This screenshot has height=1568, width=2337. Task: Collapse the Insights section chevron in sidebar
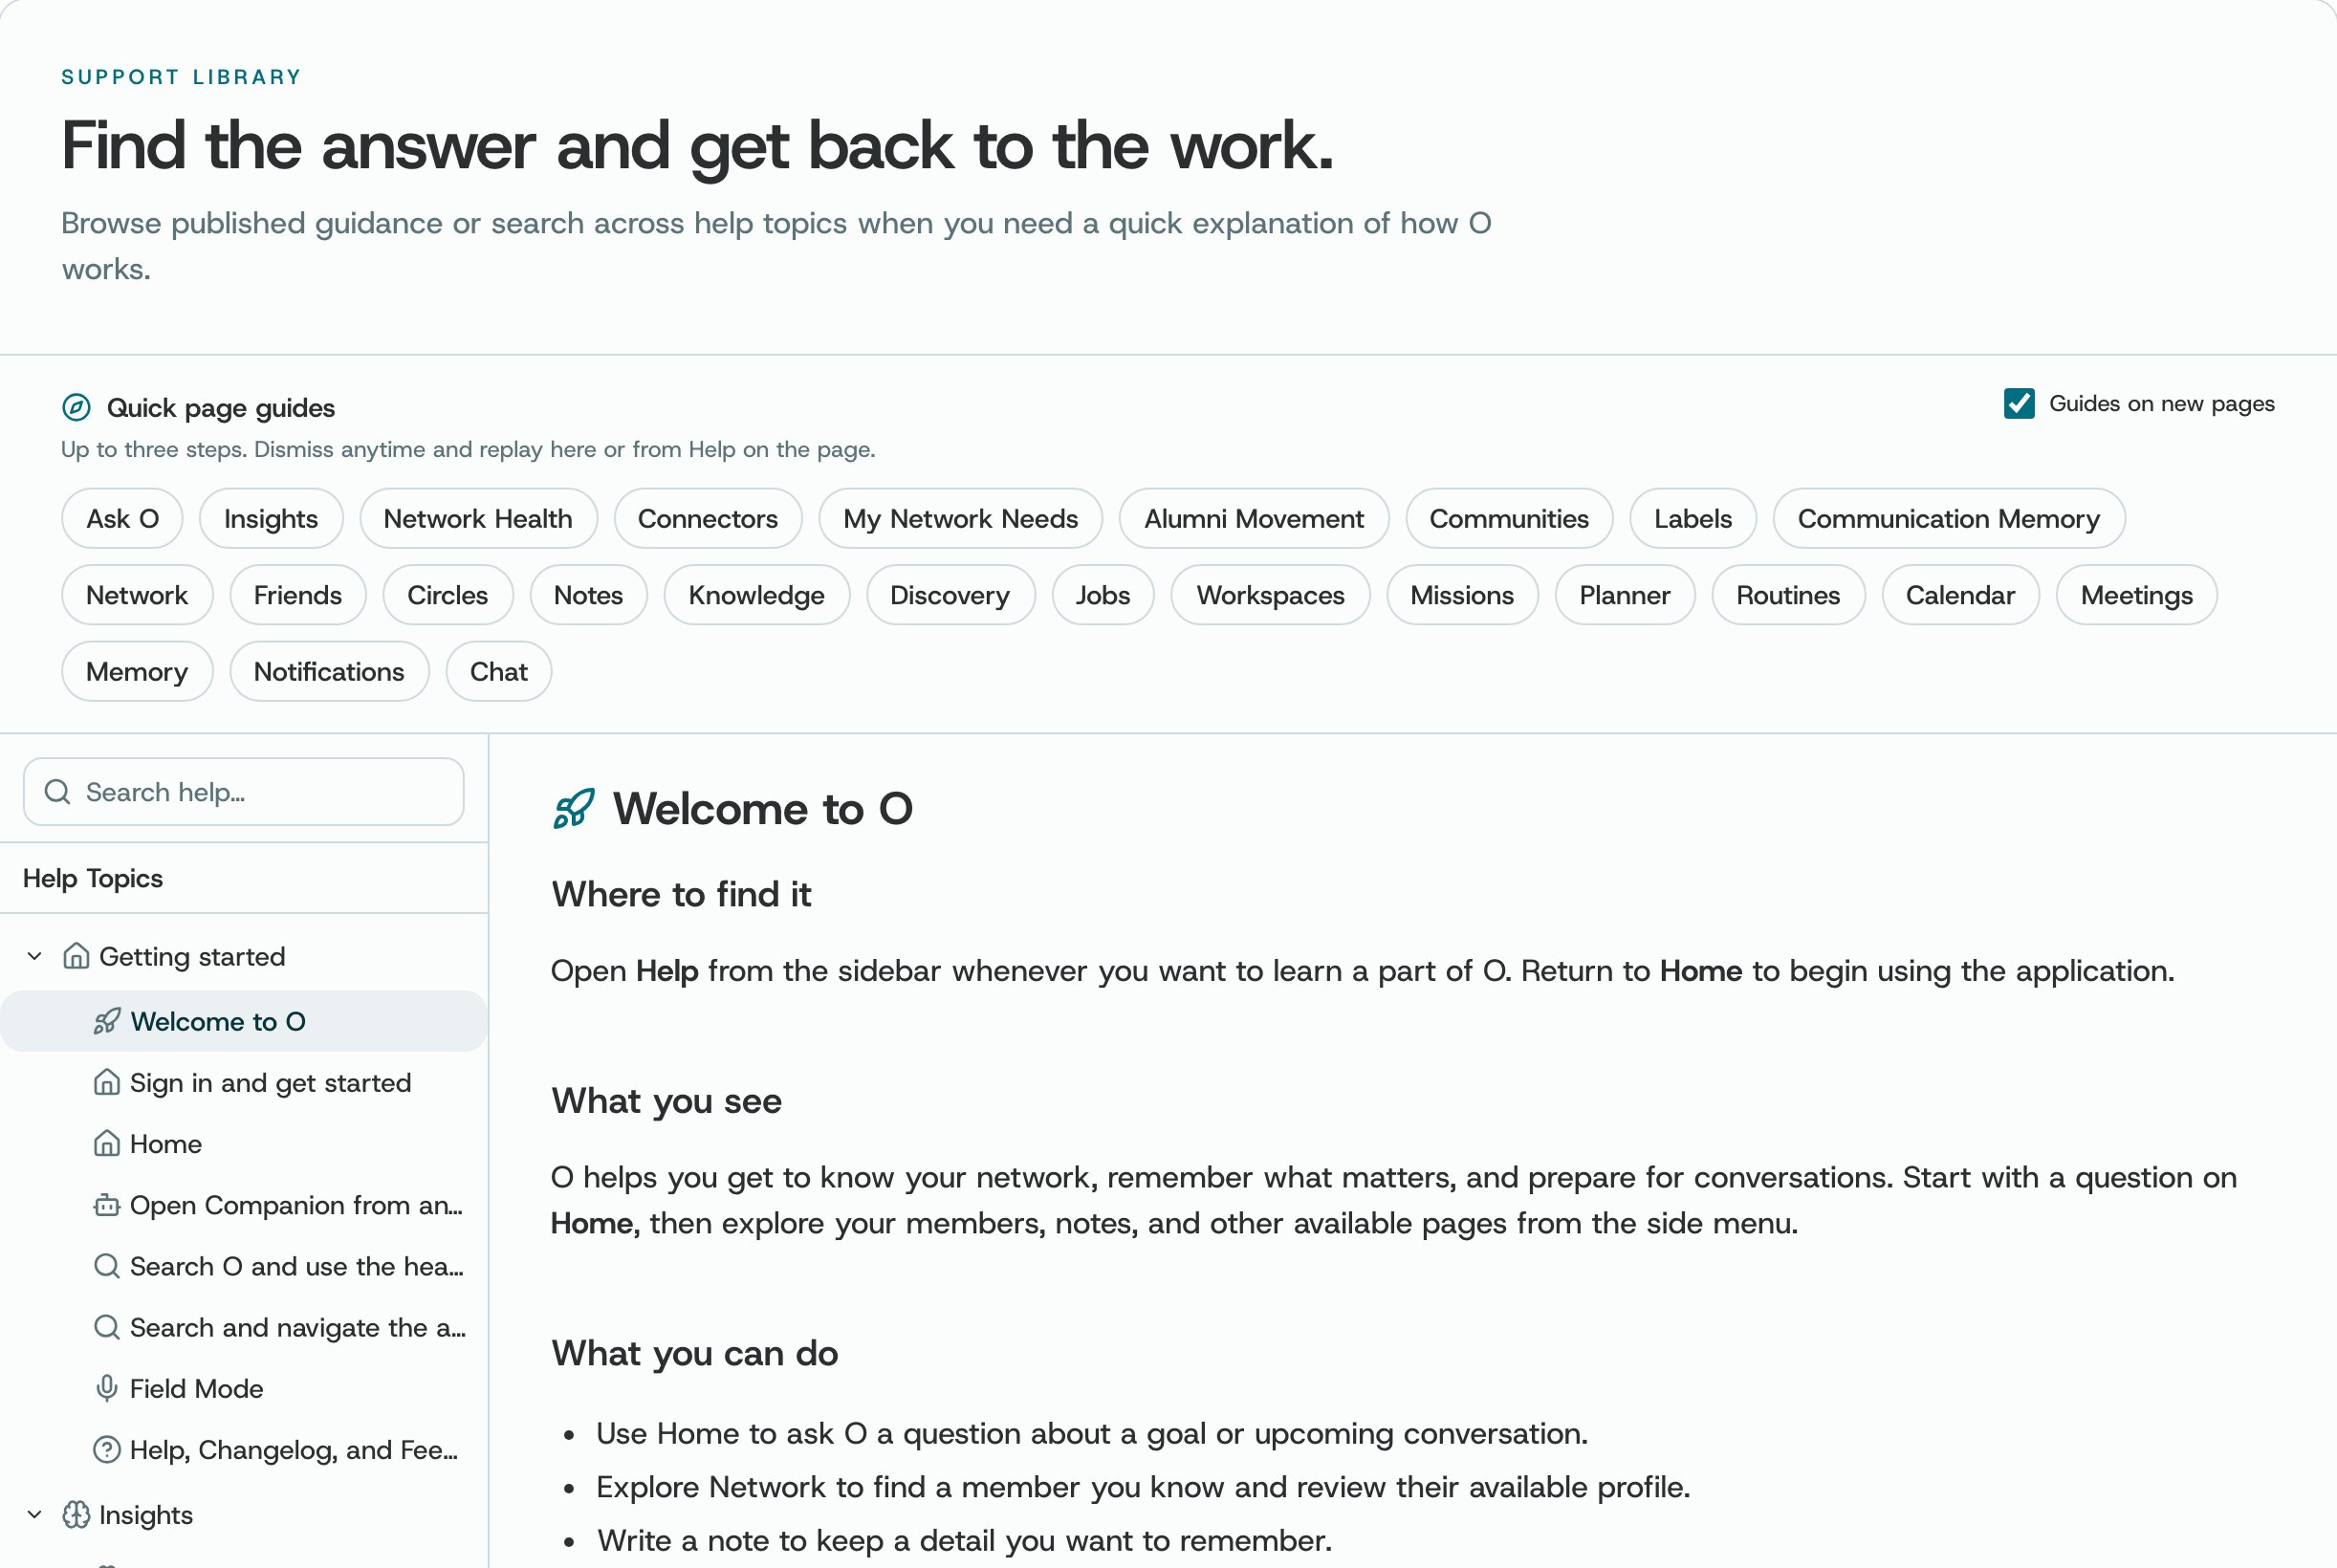[35, 1515]
